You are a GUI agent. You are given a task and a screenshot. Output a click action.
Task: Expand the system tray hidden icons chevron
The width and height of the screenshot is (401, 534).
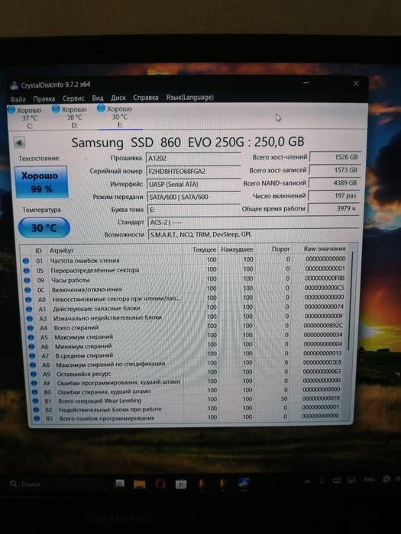click(307, 481)
